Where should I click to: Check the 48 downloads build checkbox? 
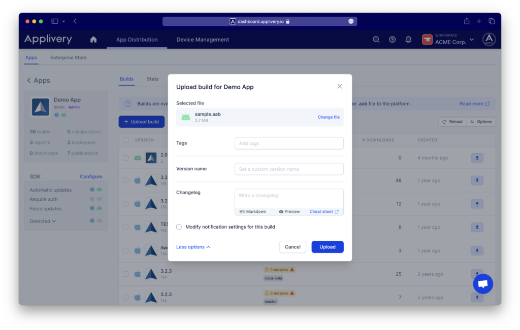[x=126, y=181]
